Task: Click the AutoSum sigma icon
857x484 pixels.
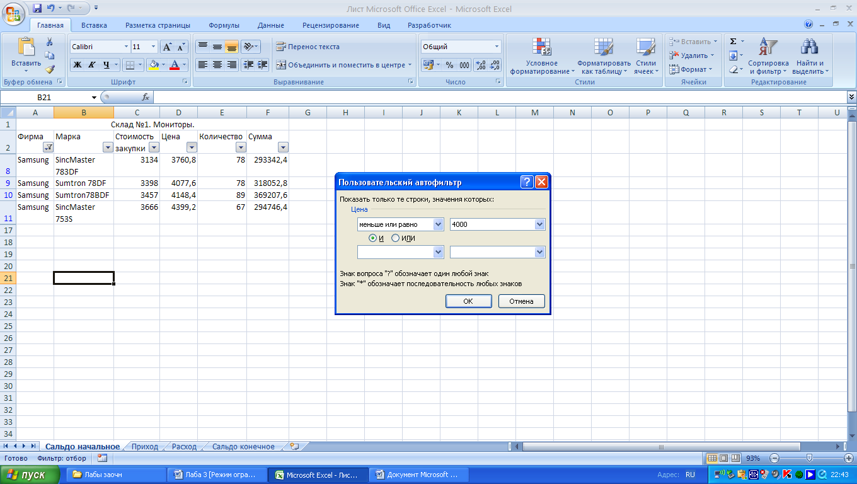Action: tap(733, 42)
